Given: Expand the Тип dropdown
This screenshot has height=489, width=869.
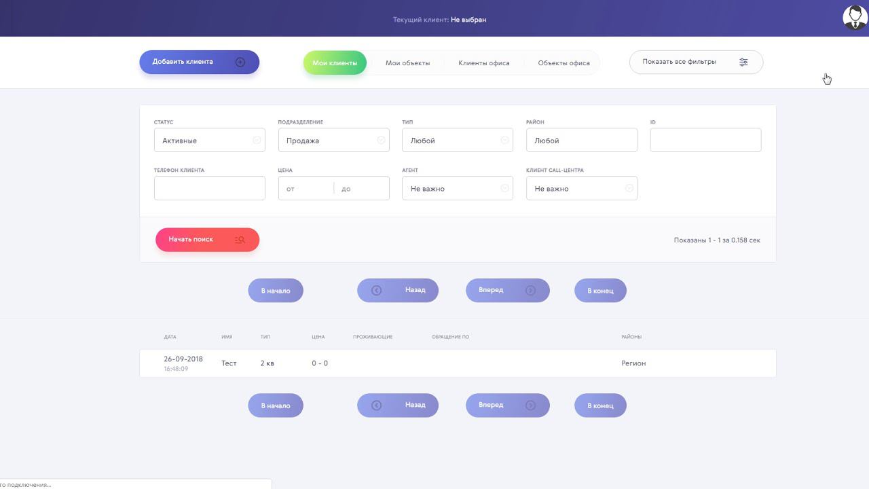Looking at the screenshot, I should tap(458, 140).
